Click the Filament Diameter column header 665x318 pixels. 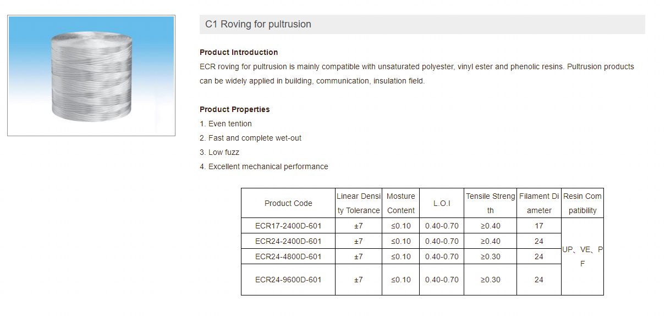pyautogui.click(x=539, y=203)
